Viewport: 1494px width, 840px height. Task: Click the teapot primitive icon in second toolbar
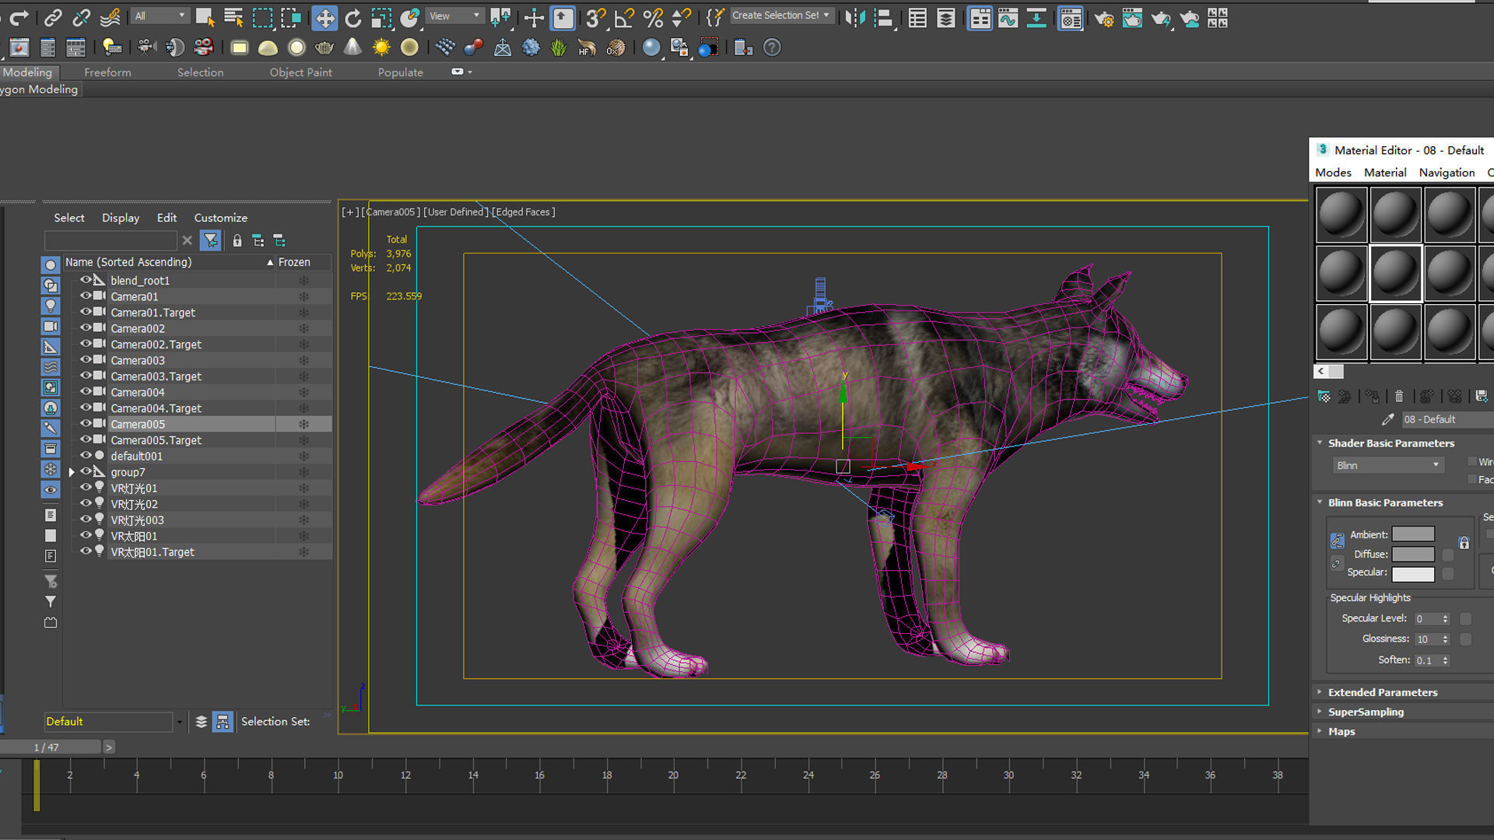324,48
